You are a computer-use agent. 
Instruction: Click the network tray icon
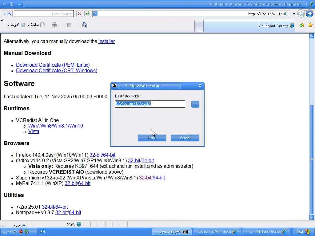click(27, 232)
